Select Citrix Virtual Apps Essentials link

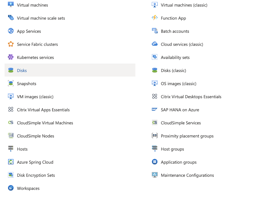pyautogui.click(x=43, y=110)
